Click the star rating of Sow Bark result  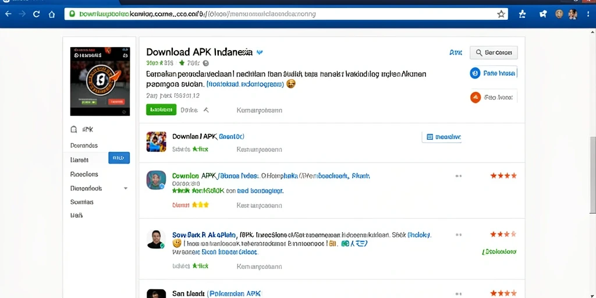click(x=503, y=234)
